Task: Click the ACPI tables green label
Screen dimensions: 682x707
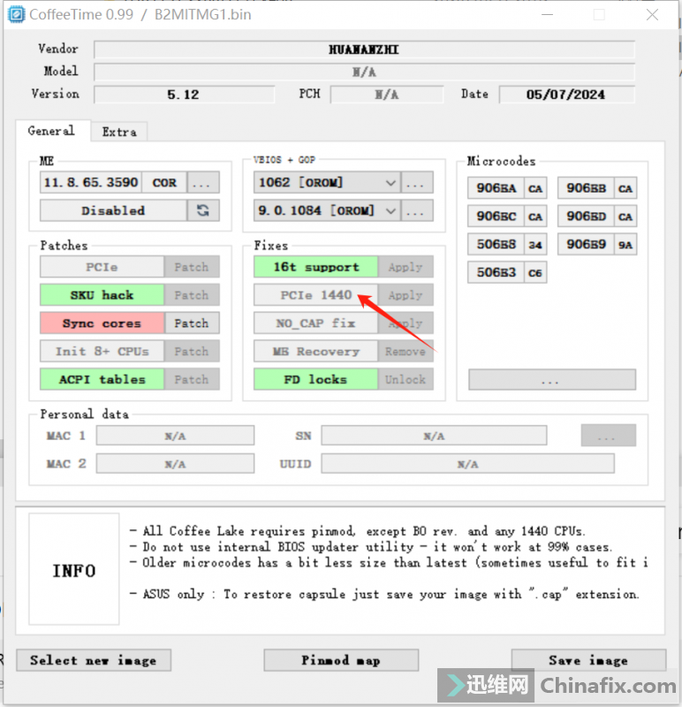Action: 102,379
